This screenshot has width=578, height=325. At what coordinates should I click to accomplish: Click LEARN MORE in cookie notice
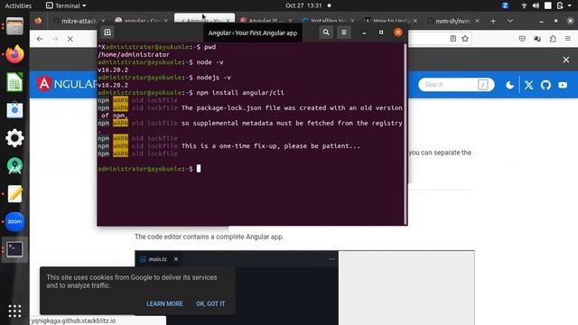(x=164, y=303)
